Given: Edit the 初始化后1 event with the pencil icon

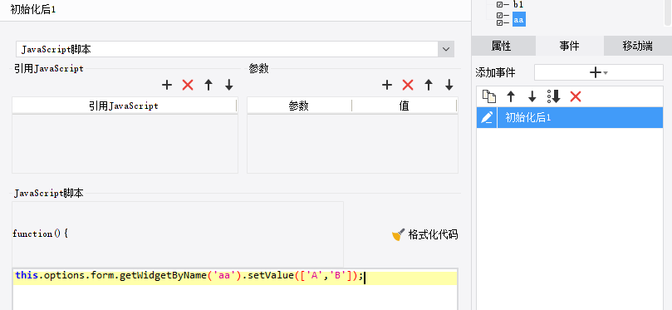Looking at the screenshot, I should [487, 117].
